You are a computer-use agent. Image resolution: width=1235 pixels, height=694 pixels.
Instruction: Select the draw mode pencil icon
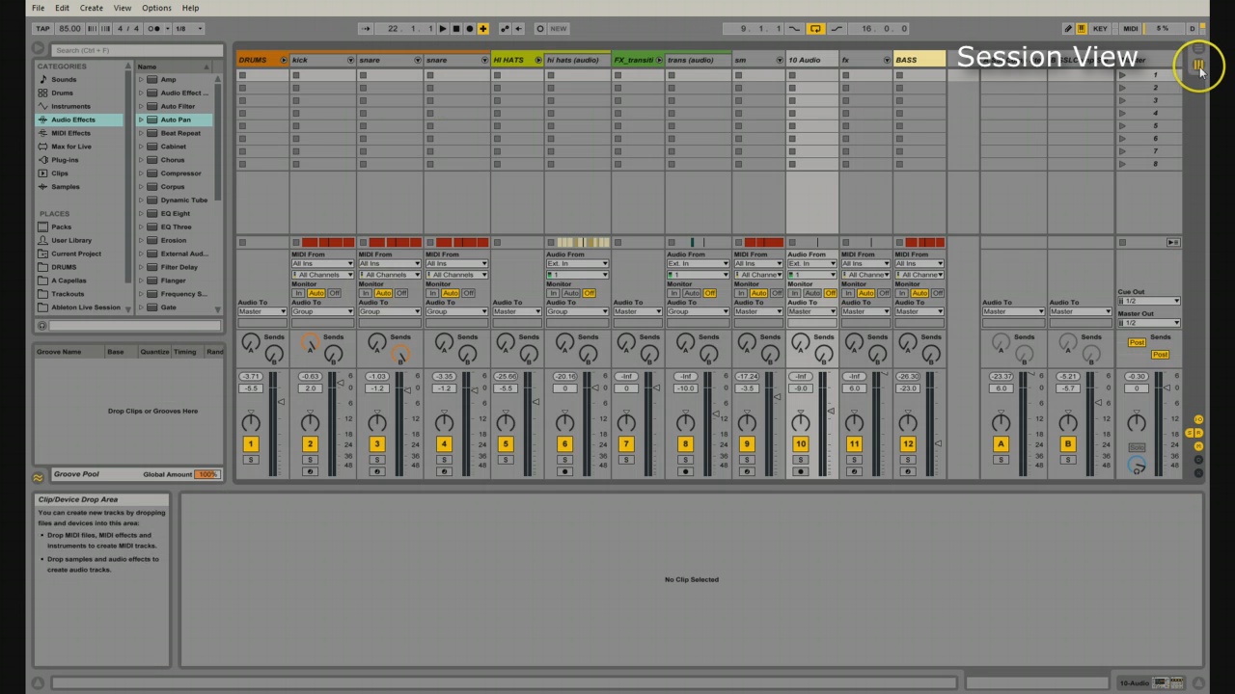[1069, 28]
